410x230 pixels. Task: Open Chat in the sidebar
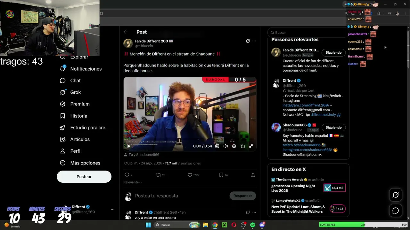(70, 80)
